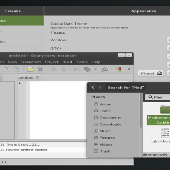Click the Window theme label in Tweaks
The image size is (170, 170).
pyautogui.click(x=58, y=40)
